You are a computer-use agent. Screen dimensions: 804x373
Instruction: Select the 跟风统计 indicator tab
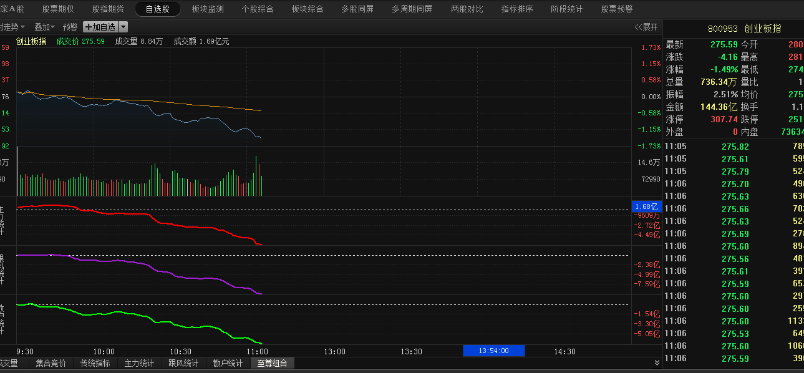point(183,363)
